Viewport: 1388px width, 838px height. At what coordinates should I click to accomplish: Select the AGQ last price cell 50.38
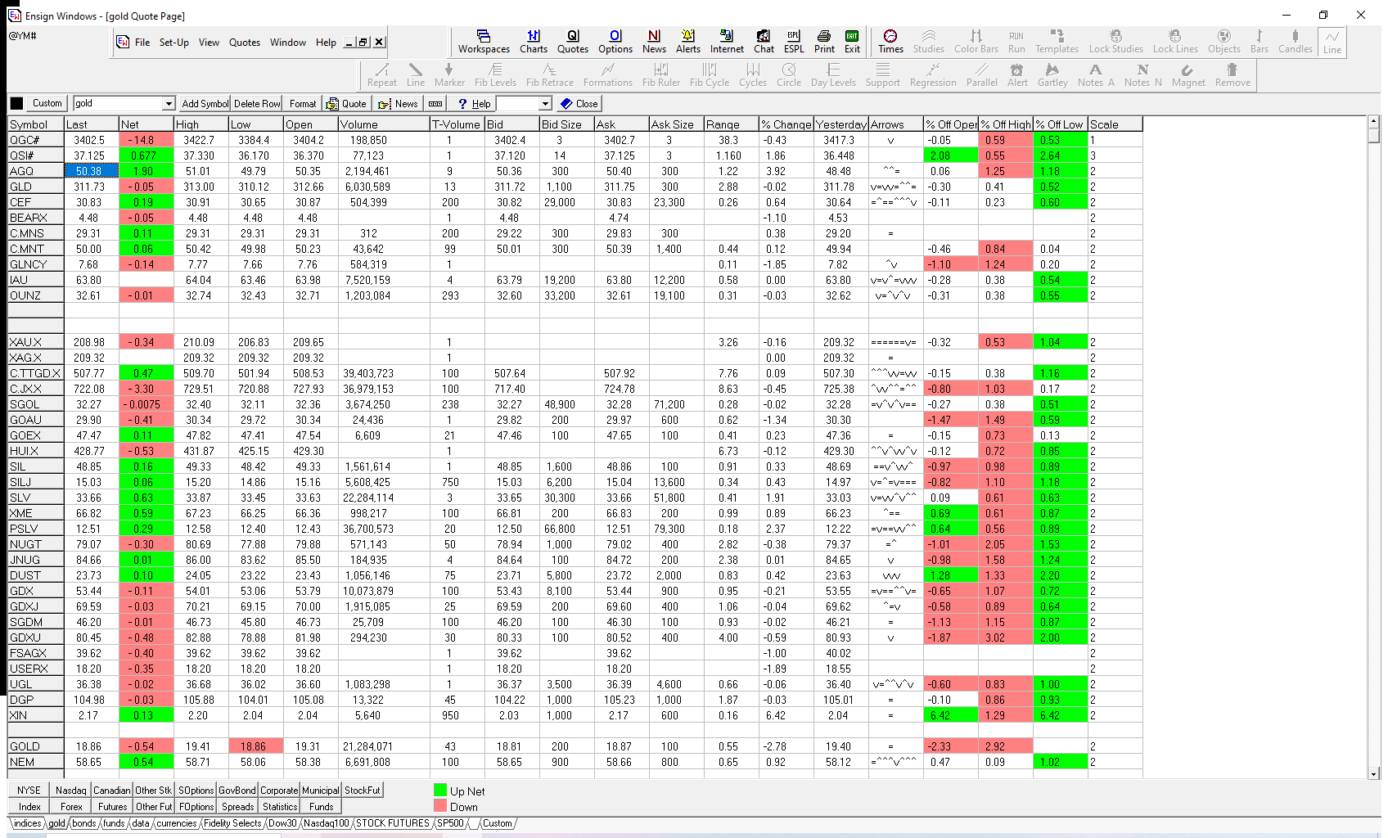coord(92,171)
